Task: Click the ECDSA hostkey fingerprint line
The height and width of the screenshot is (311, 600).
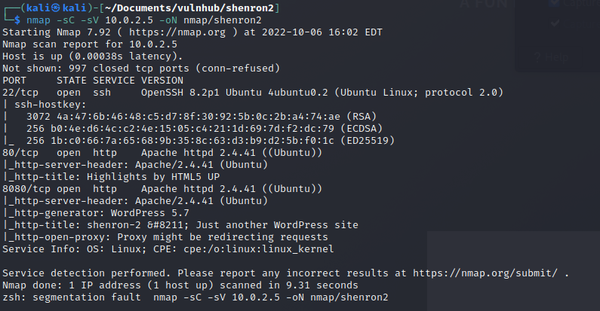Action: [x=205, y=129]
